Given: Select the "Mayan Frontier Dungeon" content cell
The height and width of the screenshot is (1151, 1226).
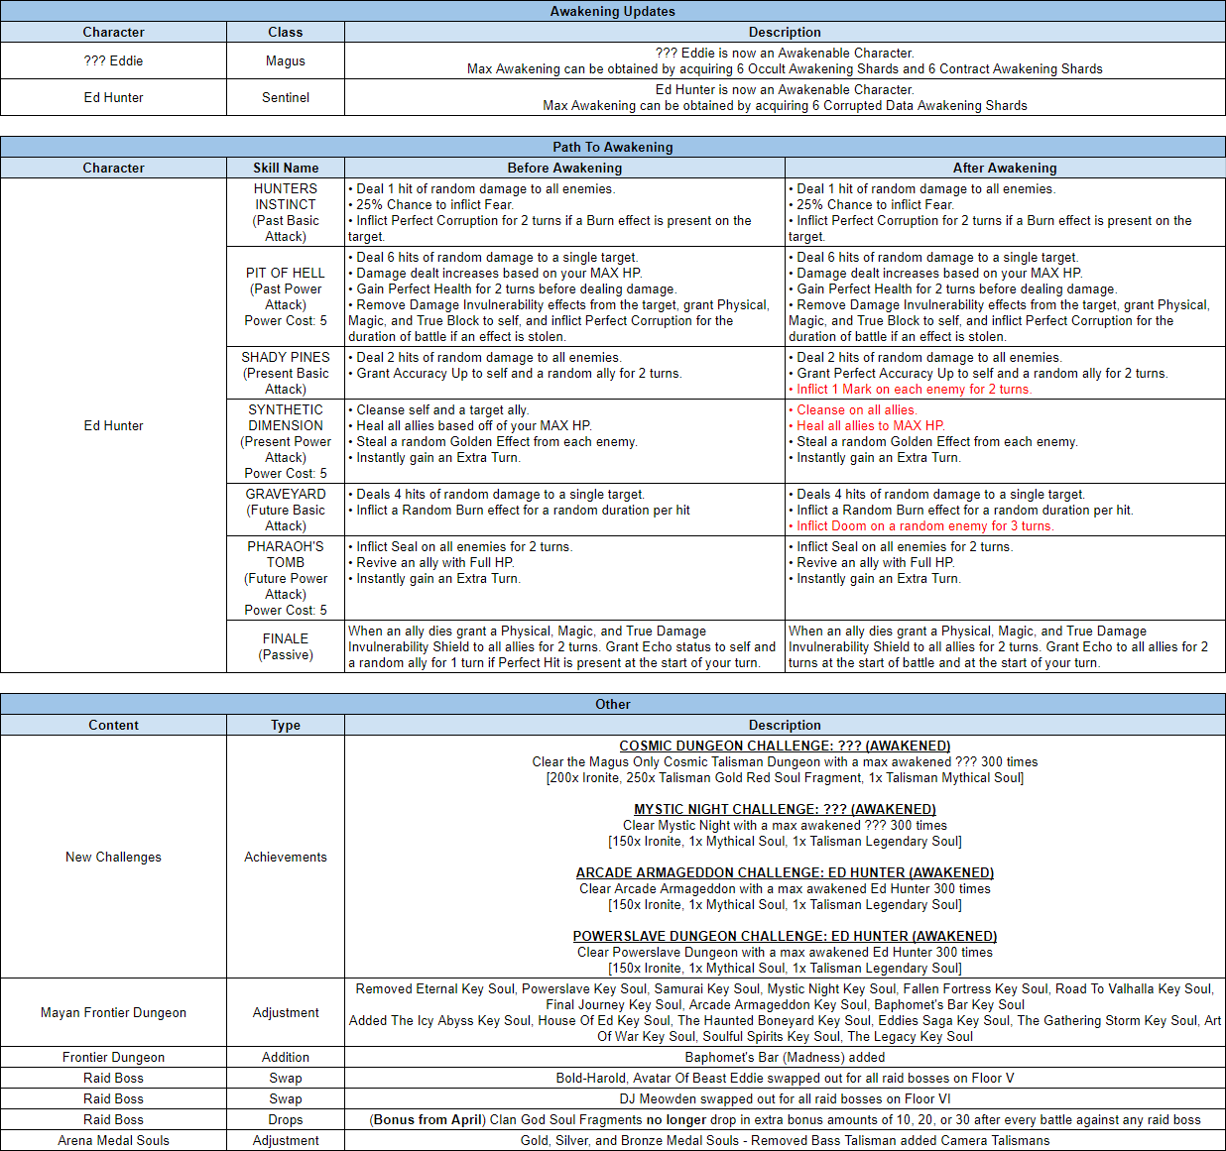Looking at the screenshot, I should click(113, 1012).
